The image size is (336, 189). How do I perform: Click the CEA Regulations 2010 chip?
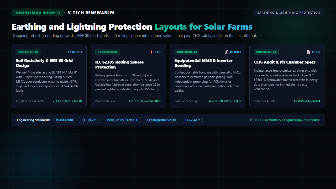pyautogui.click(x=161, y=120)
